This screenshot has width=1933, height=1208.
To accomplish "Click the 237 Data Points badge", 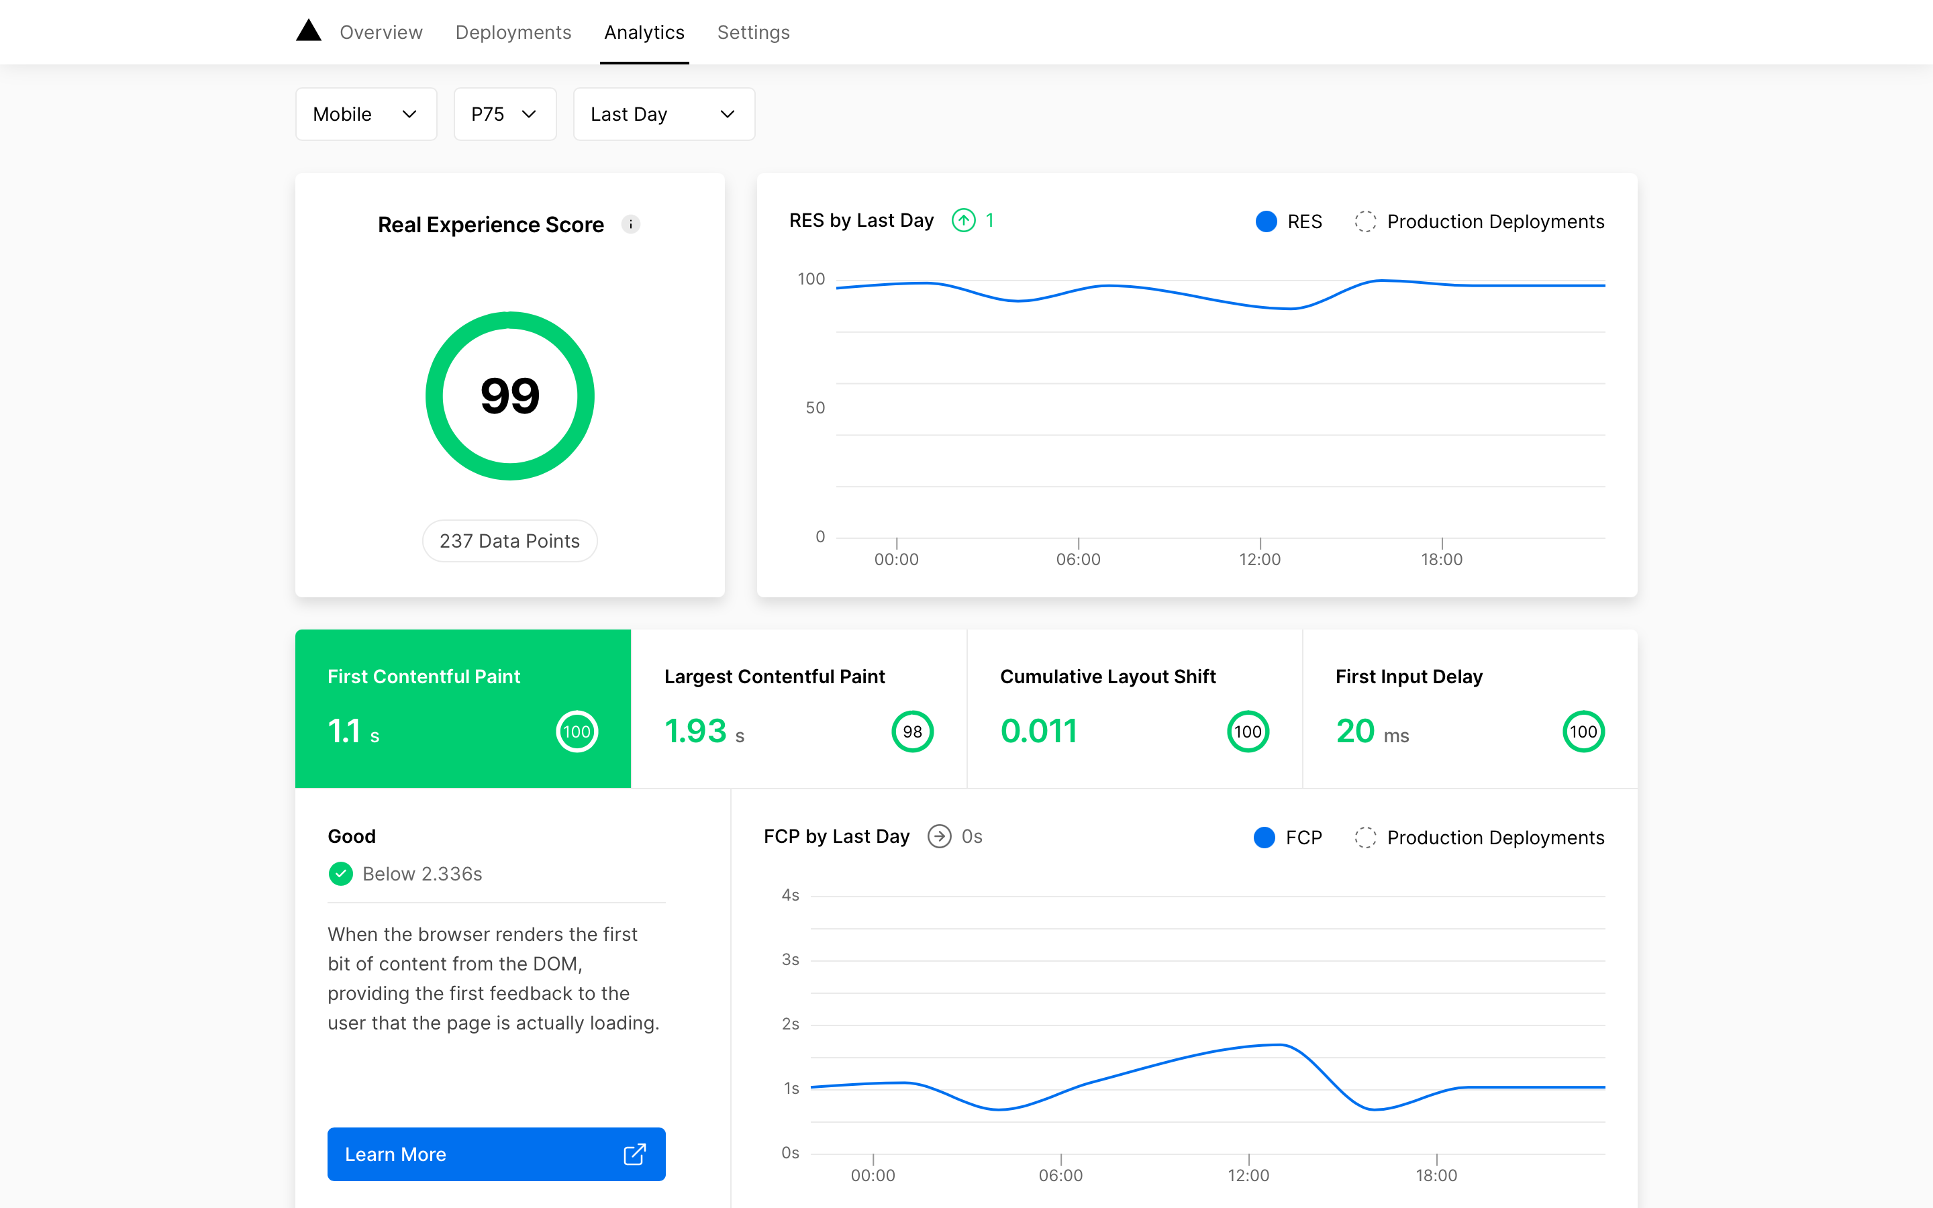I will (x=509, y=541).
